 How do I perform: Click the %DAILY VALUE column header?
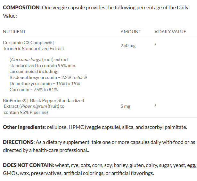tap(170, 32)
